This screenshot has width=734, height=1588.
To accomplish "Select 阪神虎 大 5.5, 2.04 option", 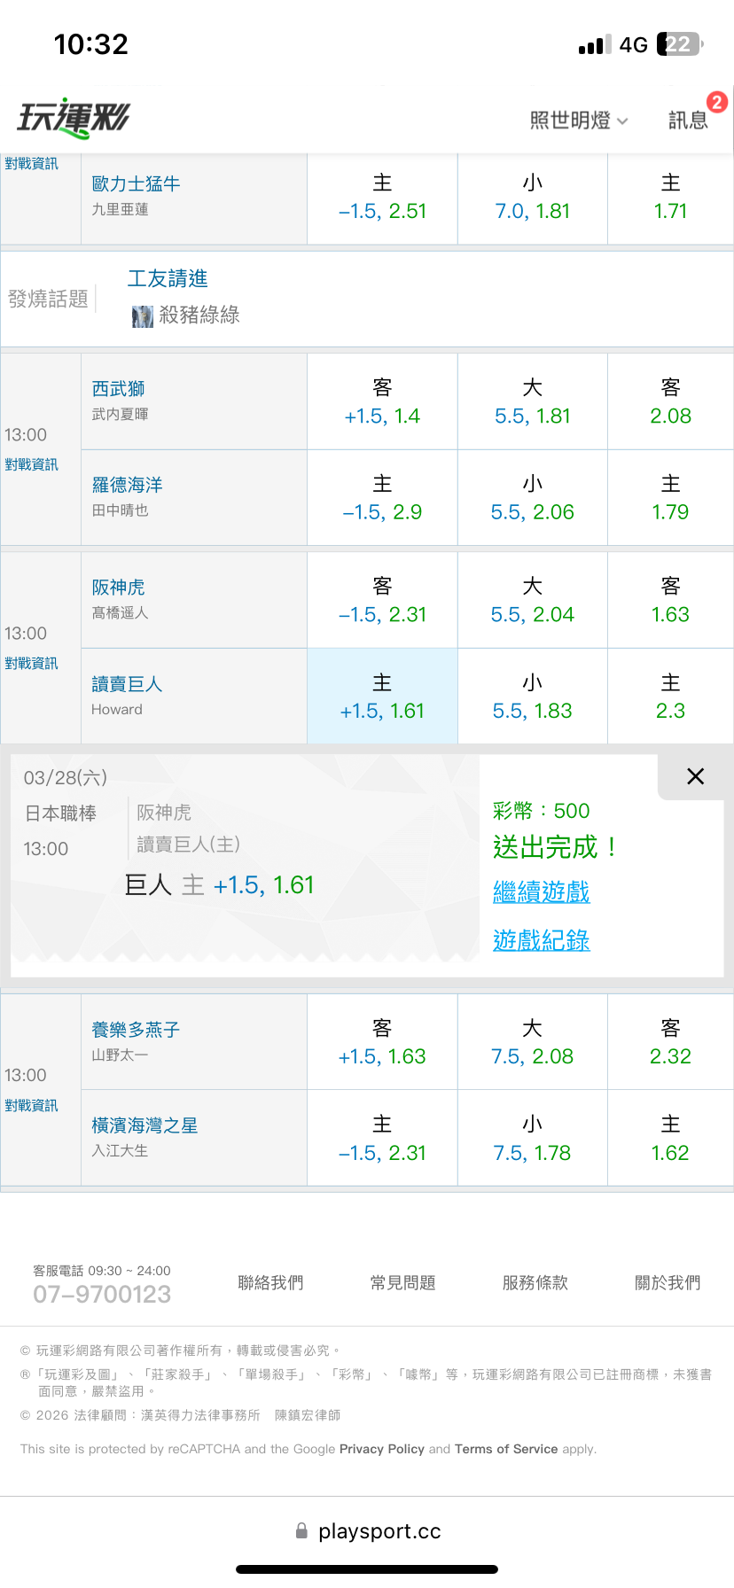I will pos(532,601).
